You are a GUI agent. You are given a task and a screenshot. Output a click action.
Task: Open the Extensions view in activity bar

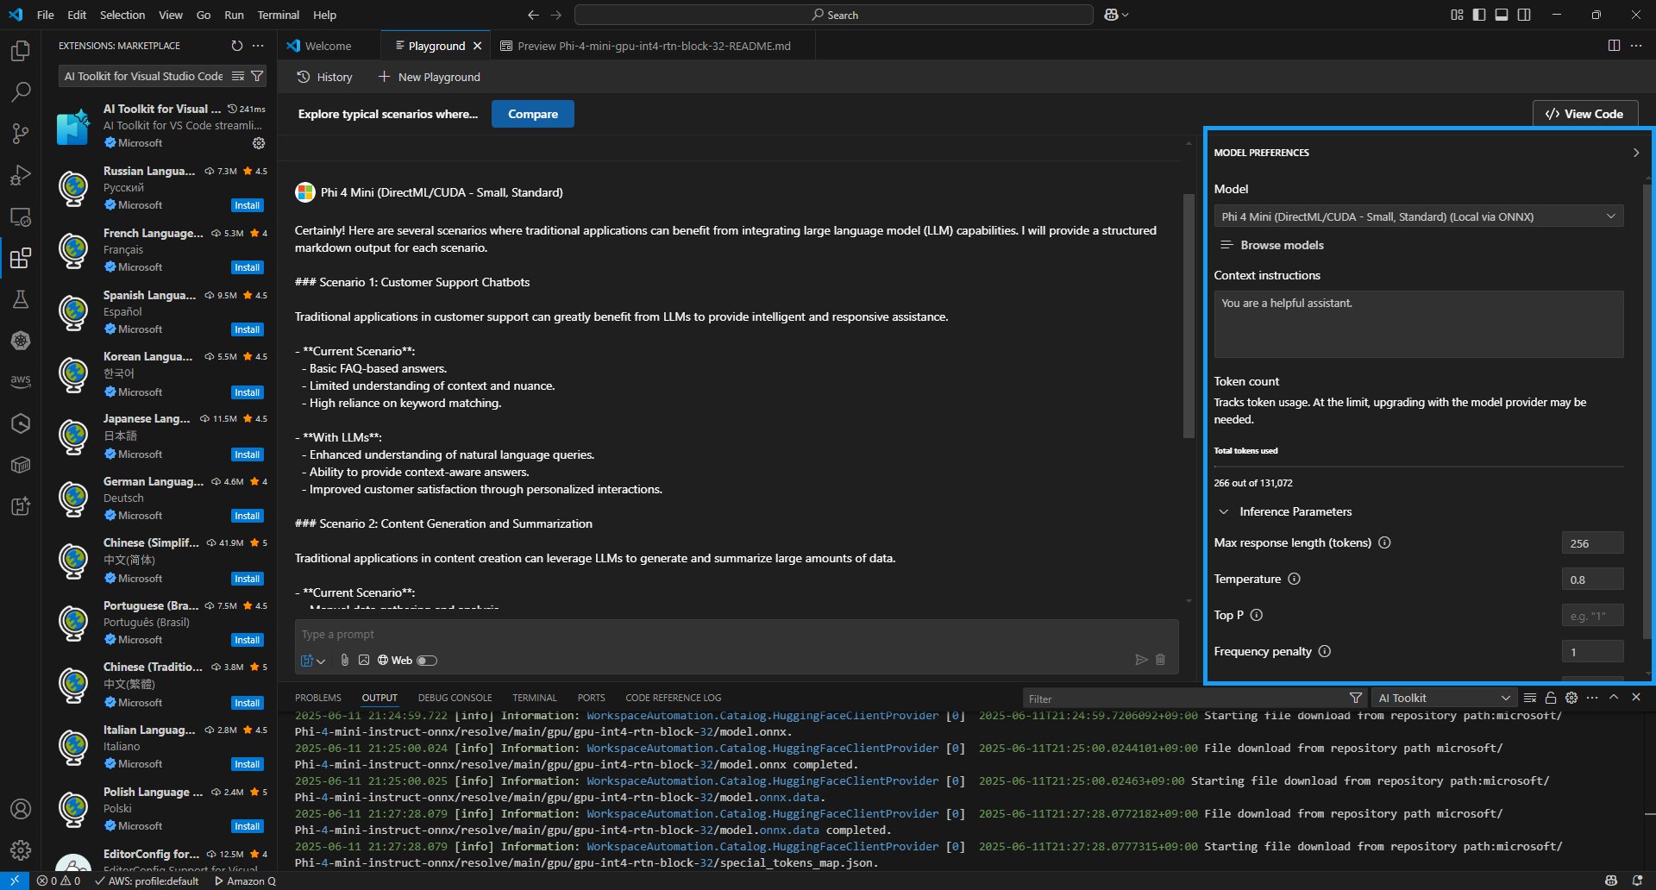21,258
